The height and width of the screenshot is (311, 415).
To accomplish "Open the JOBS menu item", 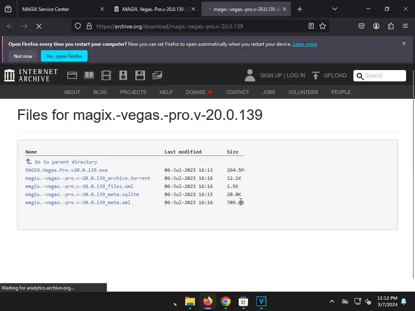I will point(269,92).
